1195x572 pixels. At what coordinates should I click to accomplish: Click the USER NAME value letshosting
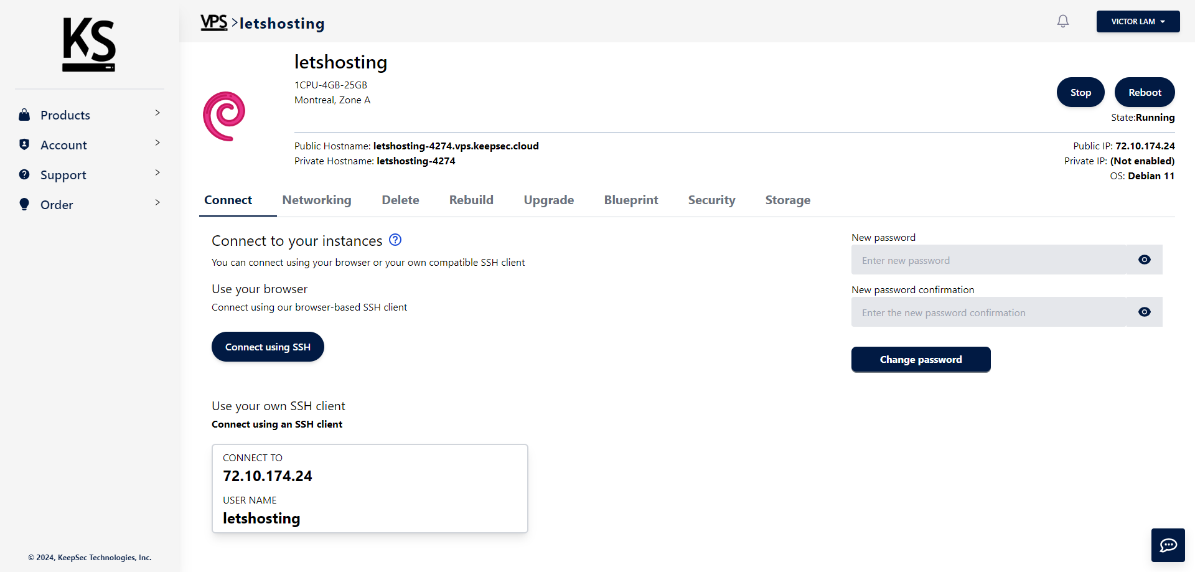coord(261,518)
